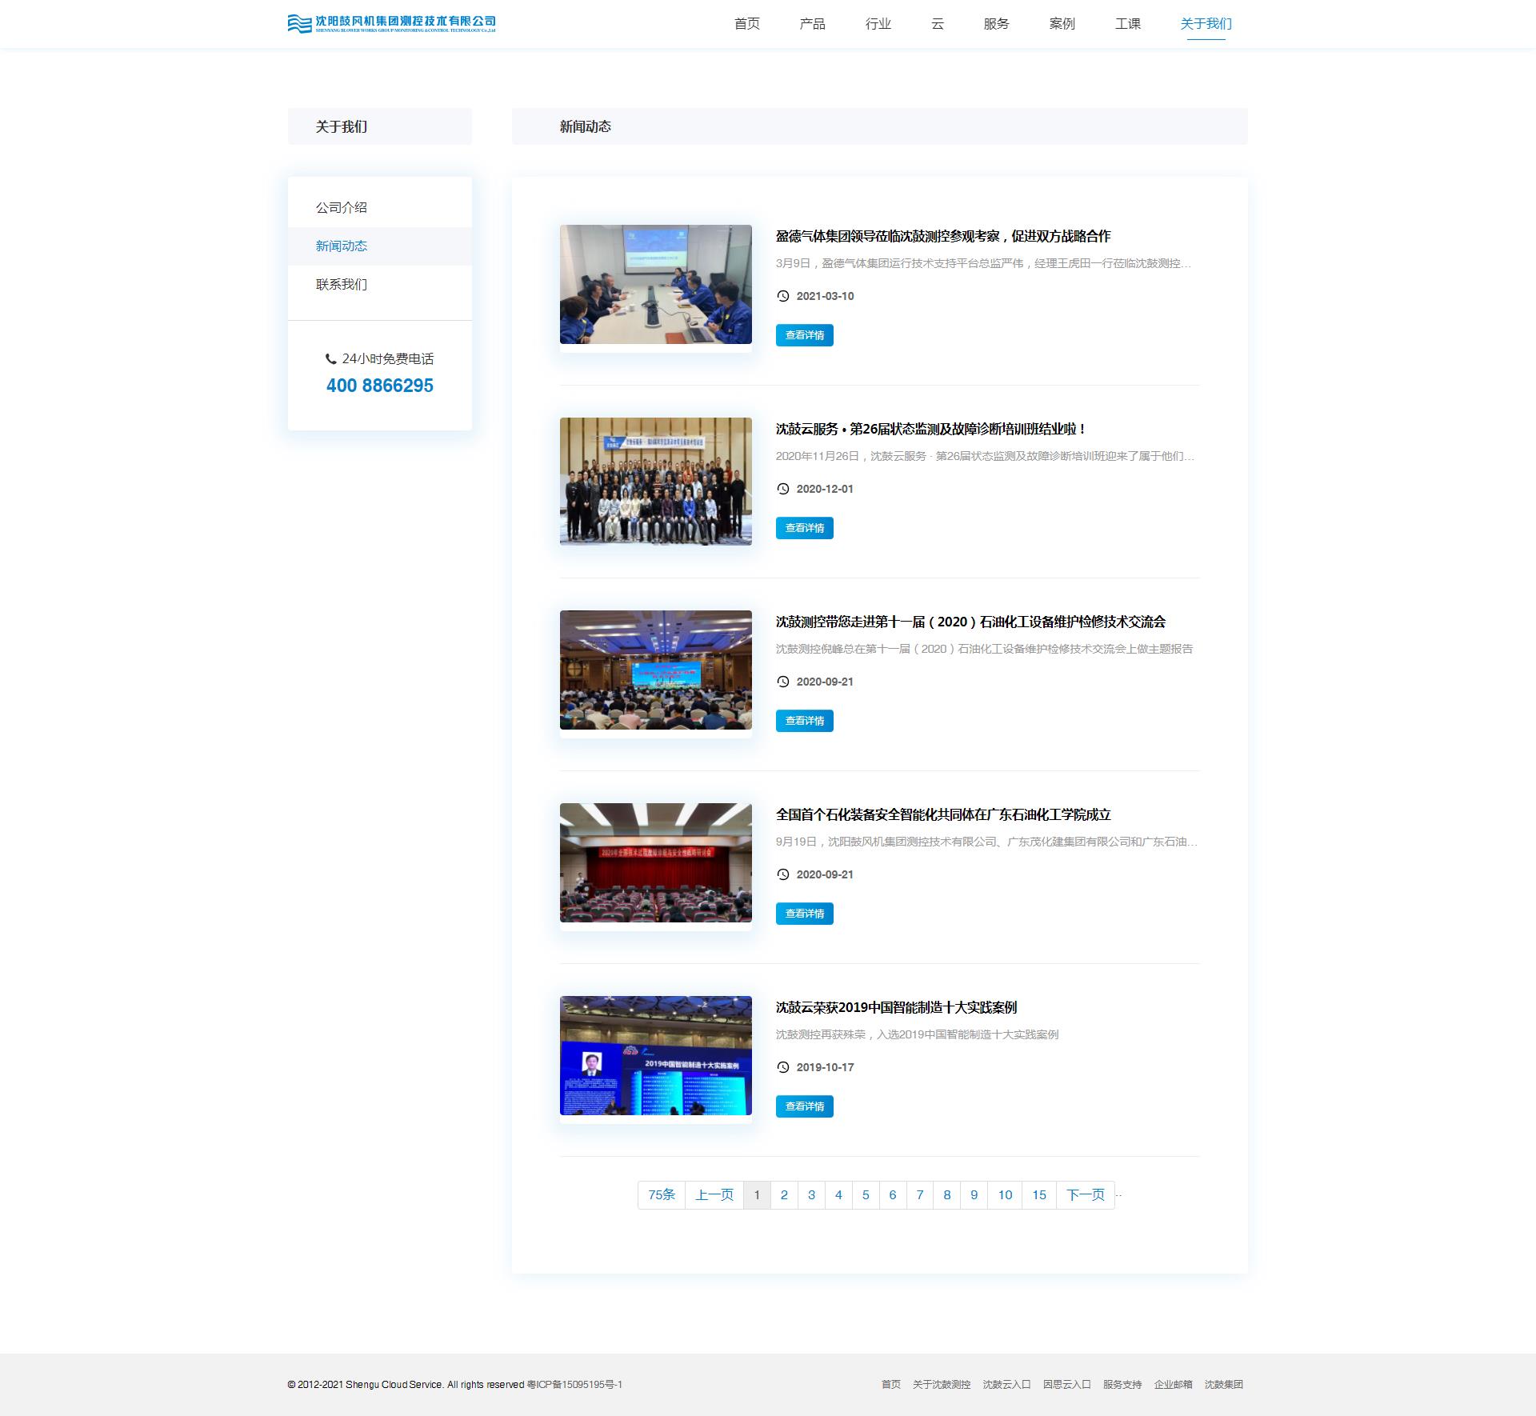This screenshot has height=1416, width=1536.
Task: Go to page 15 in pagination
Action: click(x=1039, y=1195)
